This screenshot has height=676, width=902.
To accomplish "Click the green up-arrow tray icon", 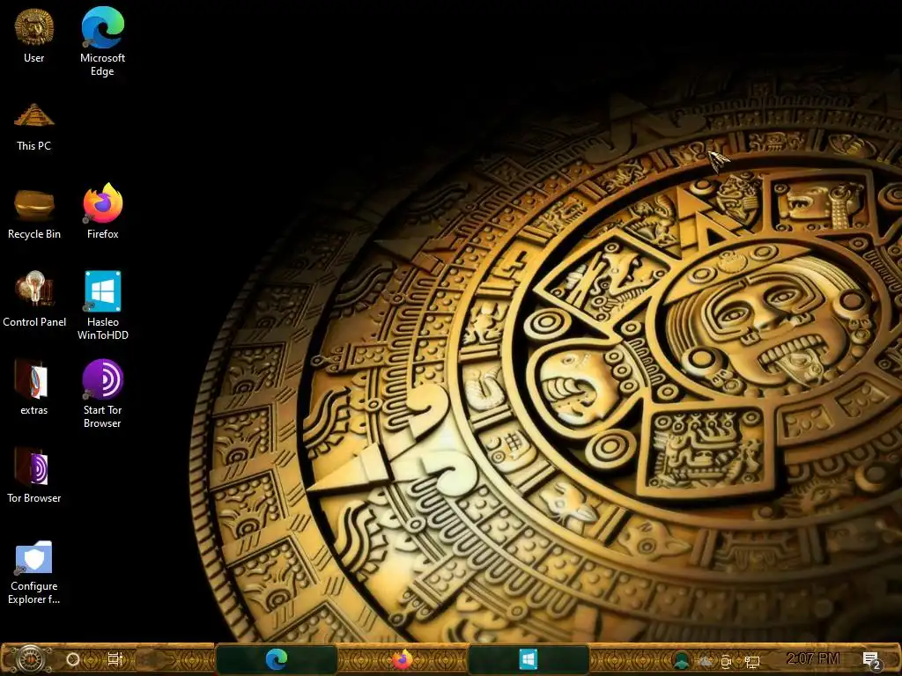I will [682, 660].
